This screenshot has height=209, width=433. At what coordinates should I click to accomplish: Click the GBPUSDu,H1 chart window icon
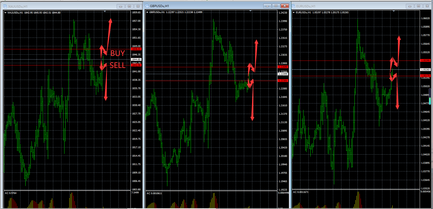147,6
